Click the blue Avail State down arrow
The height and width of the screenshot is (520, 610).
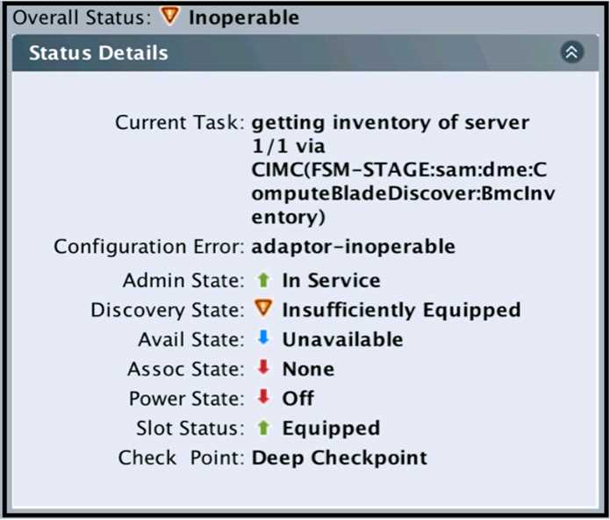263,338
